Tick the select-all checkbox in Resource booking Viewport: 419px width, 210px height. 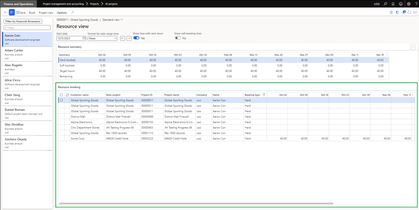click(x=61, y=95)
